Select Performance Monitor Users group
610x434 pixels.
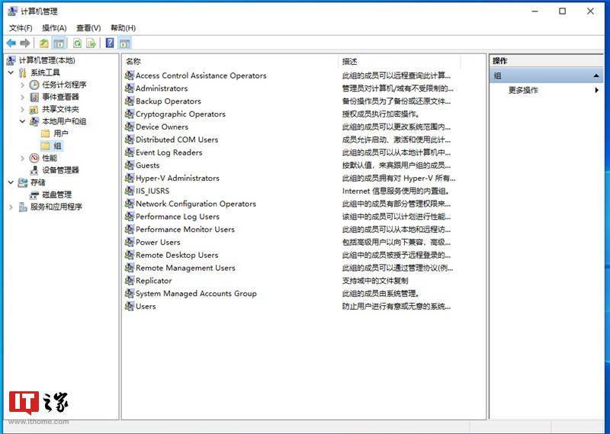[x=185, y=230]
